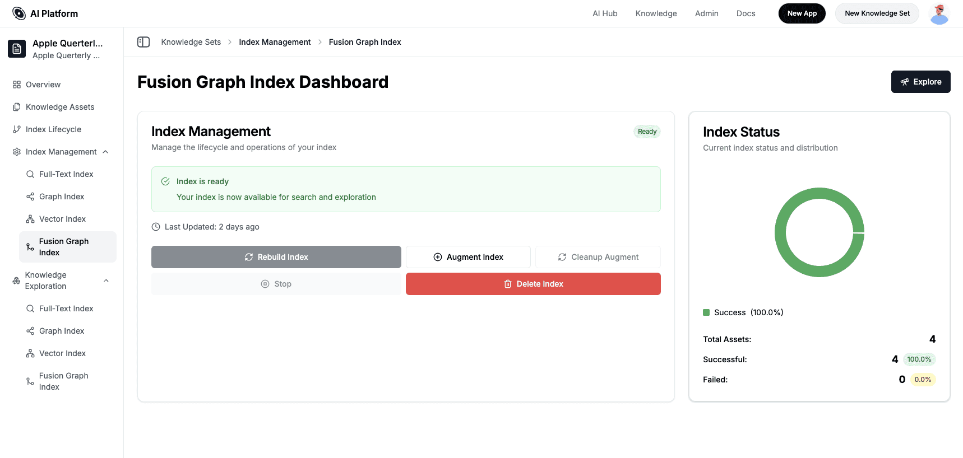Open the Knowledge menu
The height and width of the screenshot is (458, 963).
[x=656, y=13]
